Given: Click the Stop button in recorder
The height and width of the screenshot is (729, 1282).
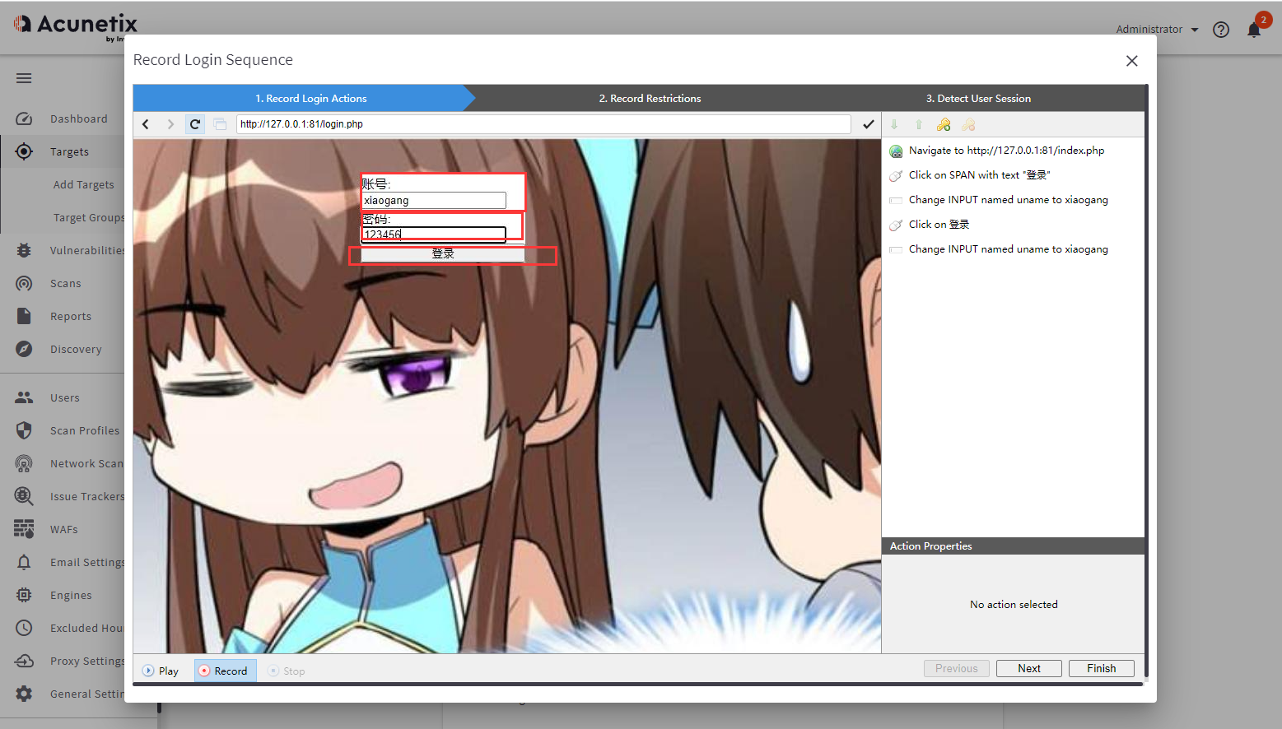Looking at the screenshot, I should pos(286,671).
